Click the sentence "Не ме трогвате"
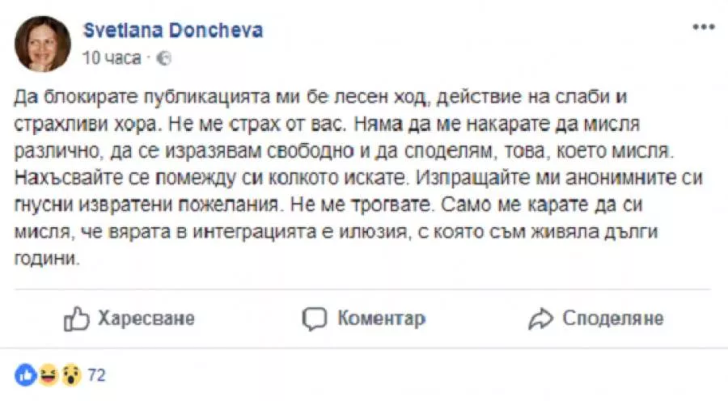The image size is (728, 401). pos(362,205)
